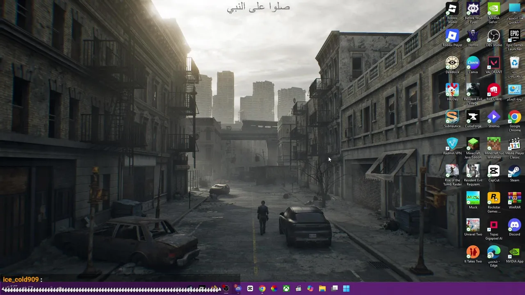Launch the Minecraft for Windows icon

pyautogui.click(x=494, y=148)
